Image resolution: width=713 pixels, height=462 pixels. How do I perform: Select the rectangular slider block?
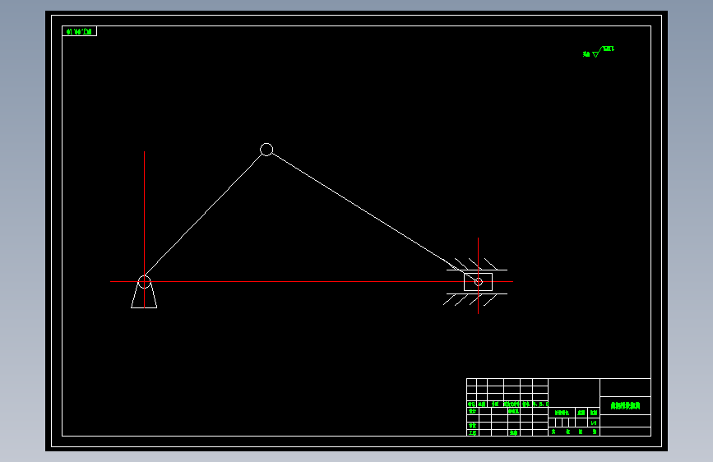478,282
